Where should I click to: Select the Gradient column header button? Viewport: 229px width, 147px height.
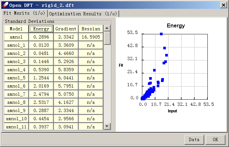[x=66, y=29]
